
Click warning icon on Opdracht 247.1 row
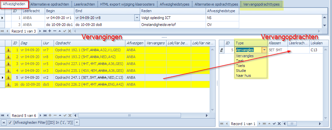[x=8, y=77]
